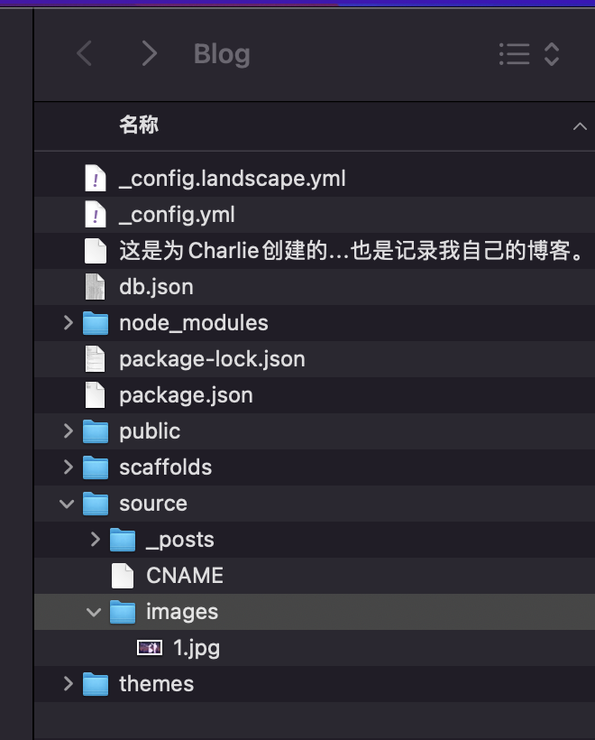Click the scaffolds folder icon
The height and width of the screenshot is (740, 595).
(95, 467)
